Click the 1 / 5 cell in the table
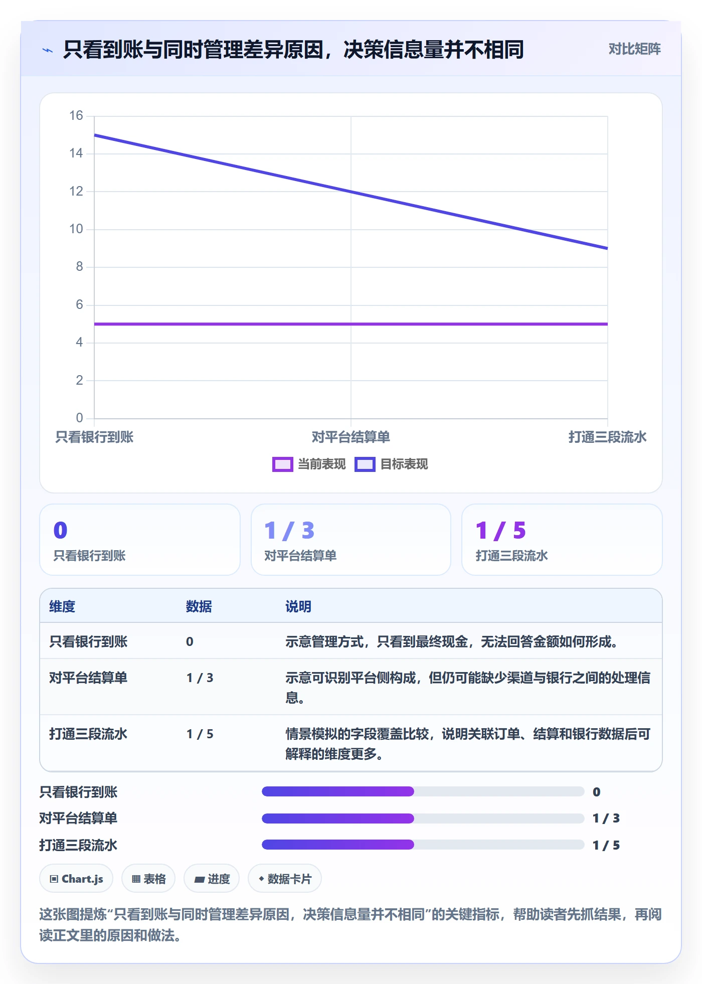 coord(200,734)
